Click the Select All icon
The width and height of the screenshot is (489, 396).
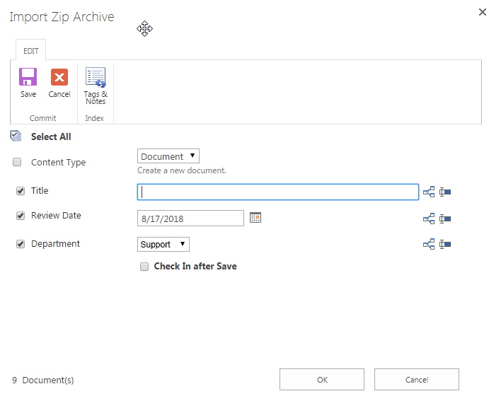[16, 136]
